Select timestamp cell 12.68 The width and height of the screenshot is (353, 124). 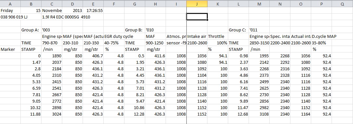238,114
